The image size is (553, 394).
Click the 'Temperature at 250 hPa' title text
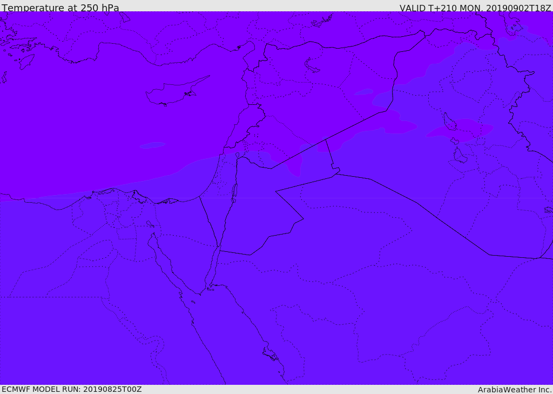(x=60, y=8)
